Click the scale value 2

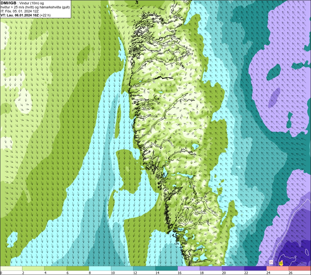tap(23, 273)
